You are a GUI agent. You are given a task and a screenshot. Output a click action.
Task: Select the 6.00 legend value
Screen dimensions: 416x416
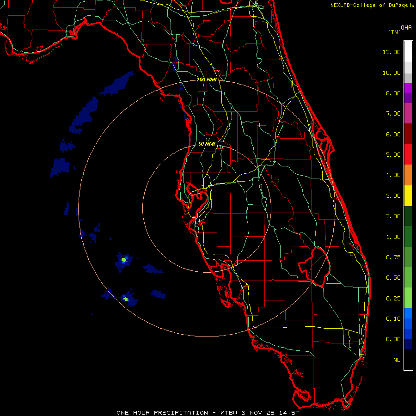pos(393,134)
